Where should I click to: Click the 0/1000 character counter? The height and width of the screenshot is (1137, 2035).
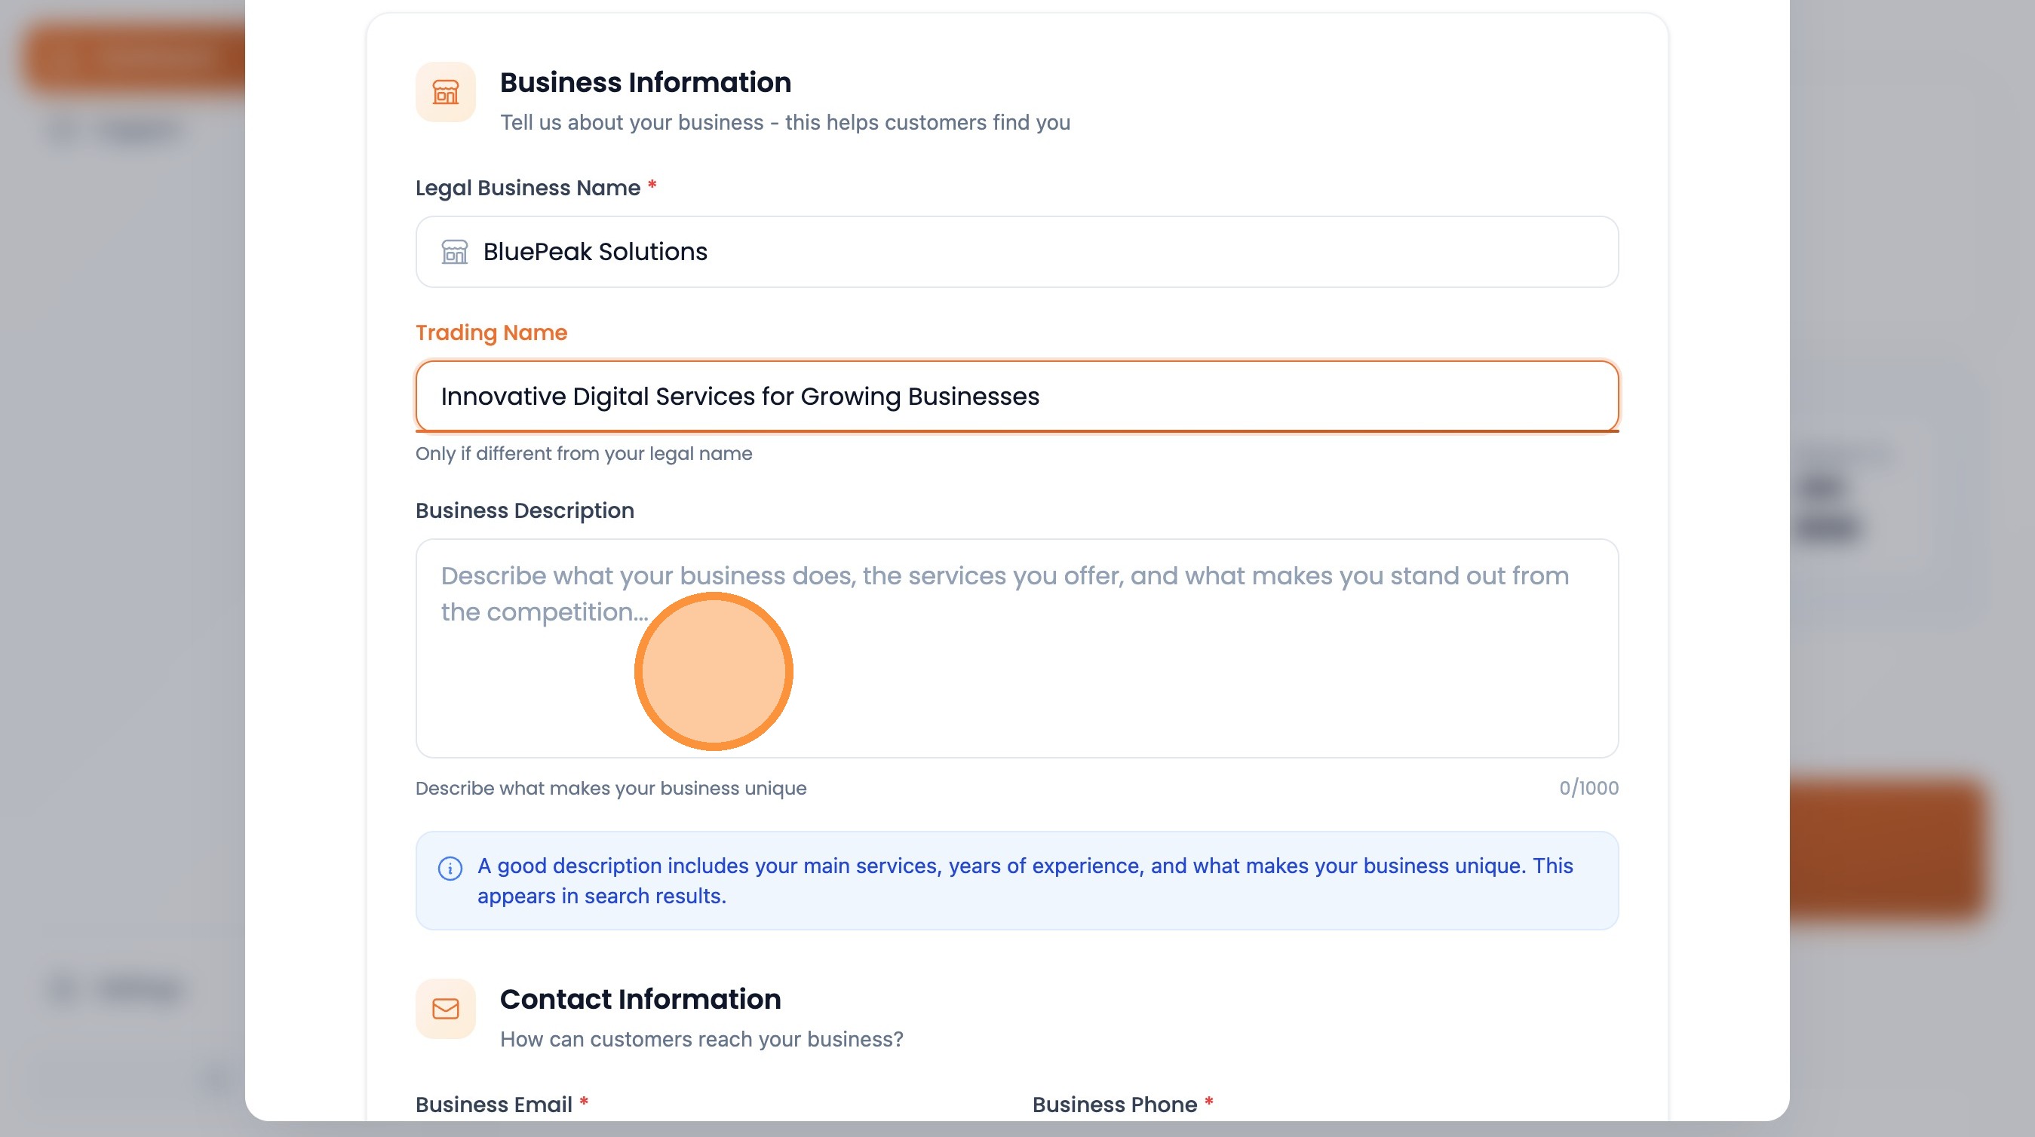point(1588,787)
